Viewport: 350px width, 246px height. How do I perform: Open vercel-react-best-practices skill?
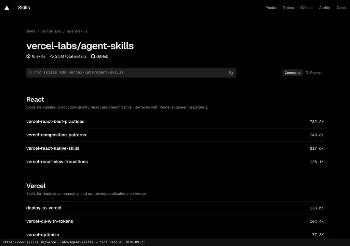coord(175,122)
